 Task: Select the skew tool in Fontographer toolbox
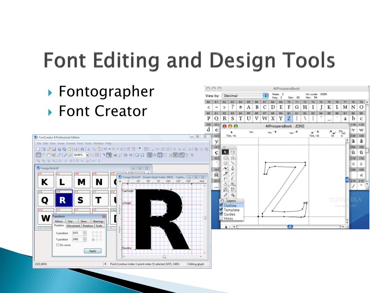point(232,190)
